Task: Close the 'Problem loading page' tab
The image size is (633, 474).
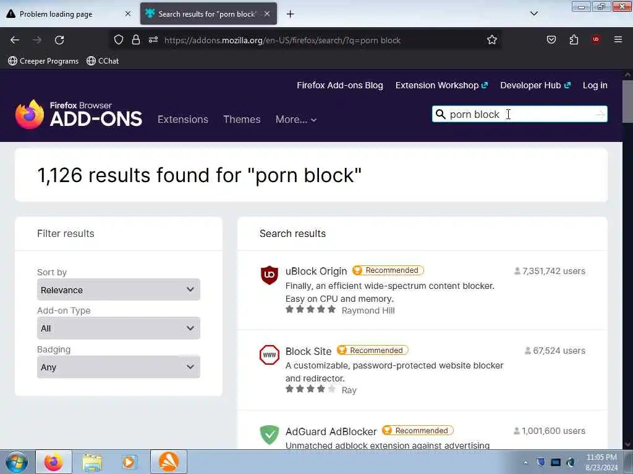Action: coord(128,14)
